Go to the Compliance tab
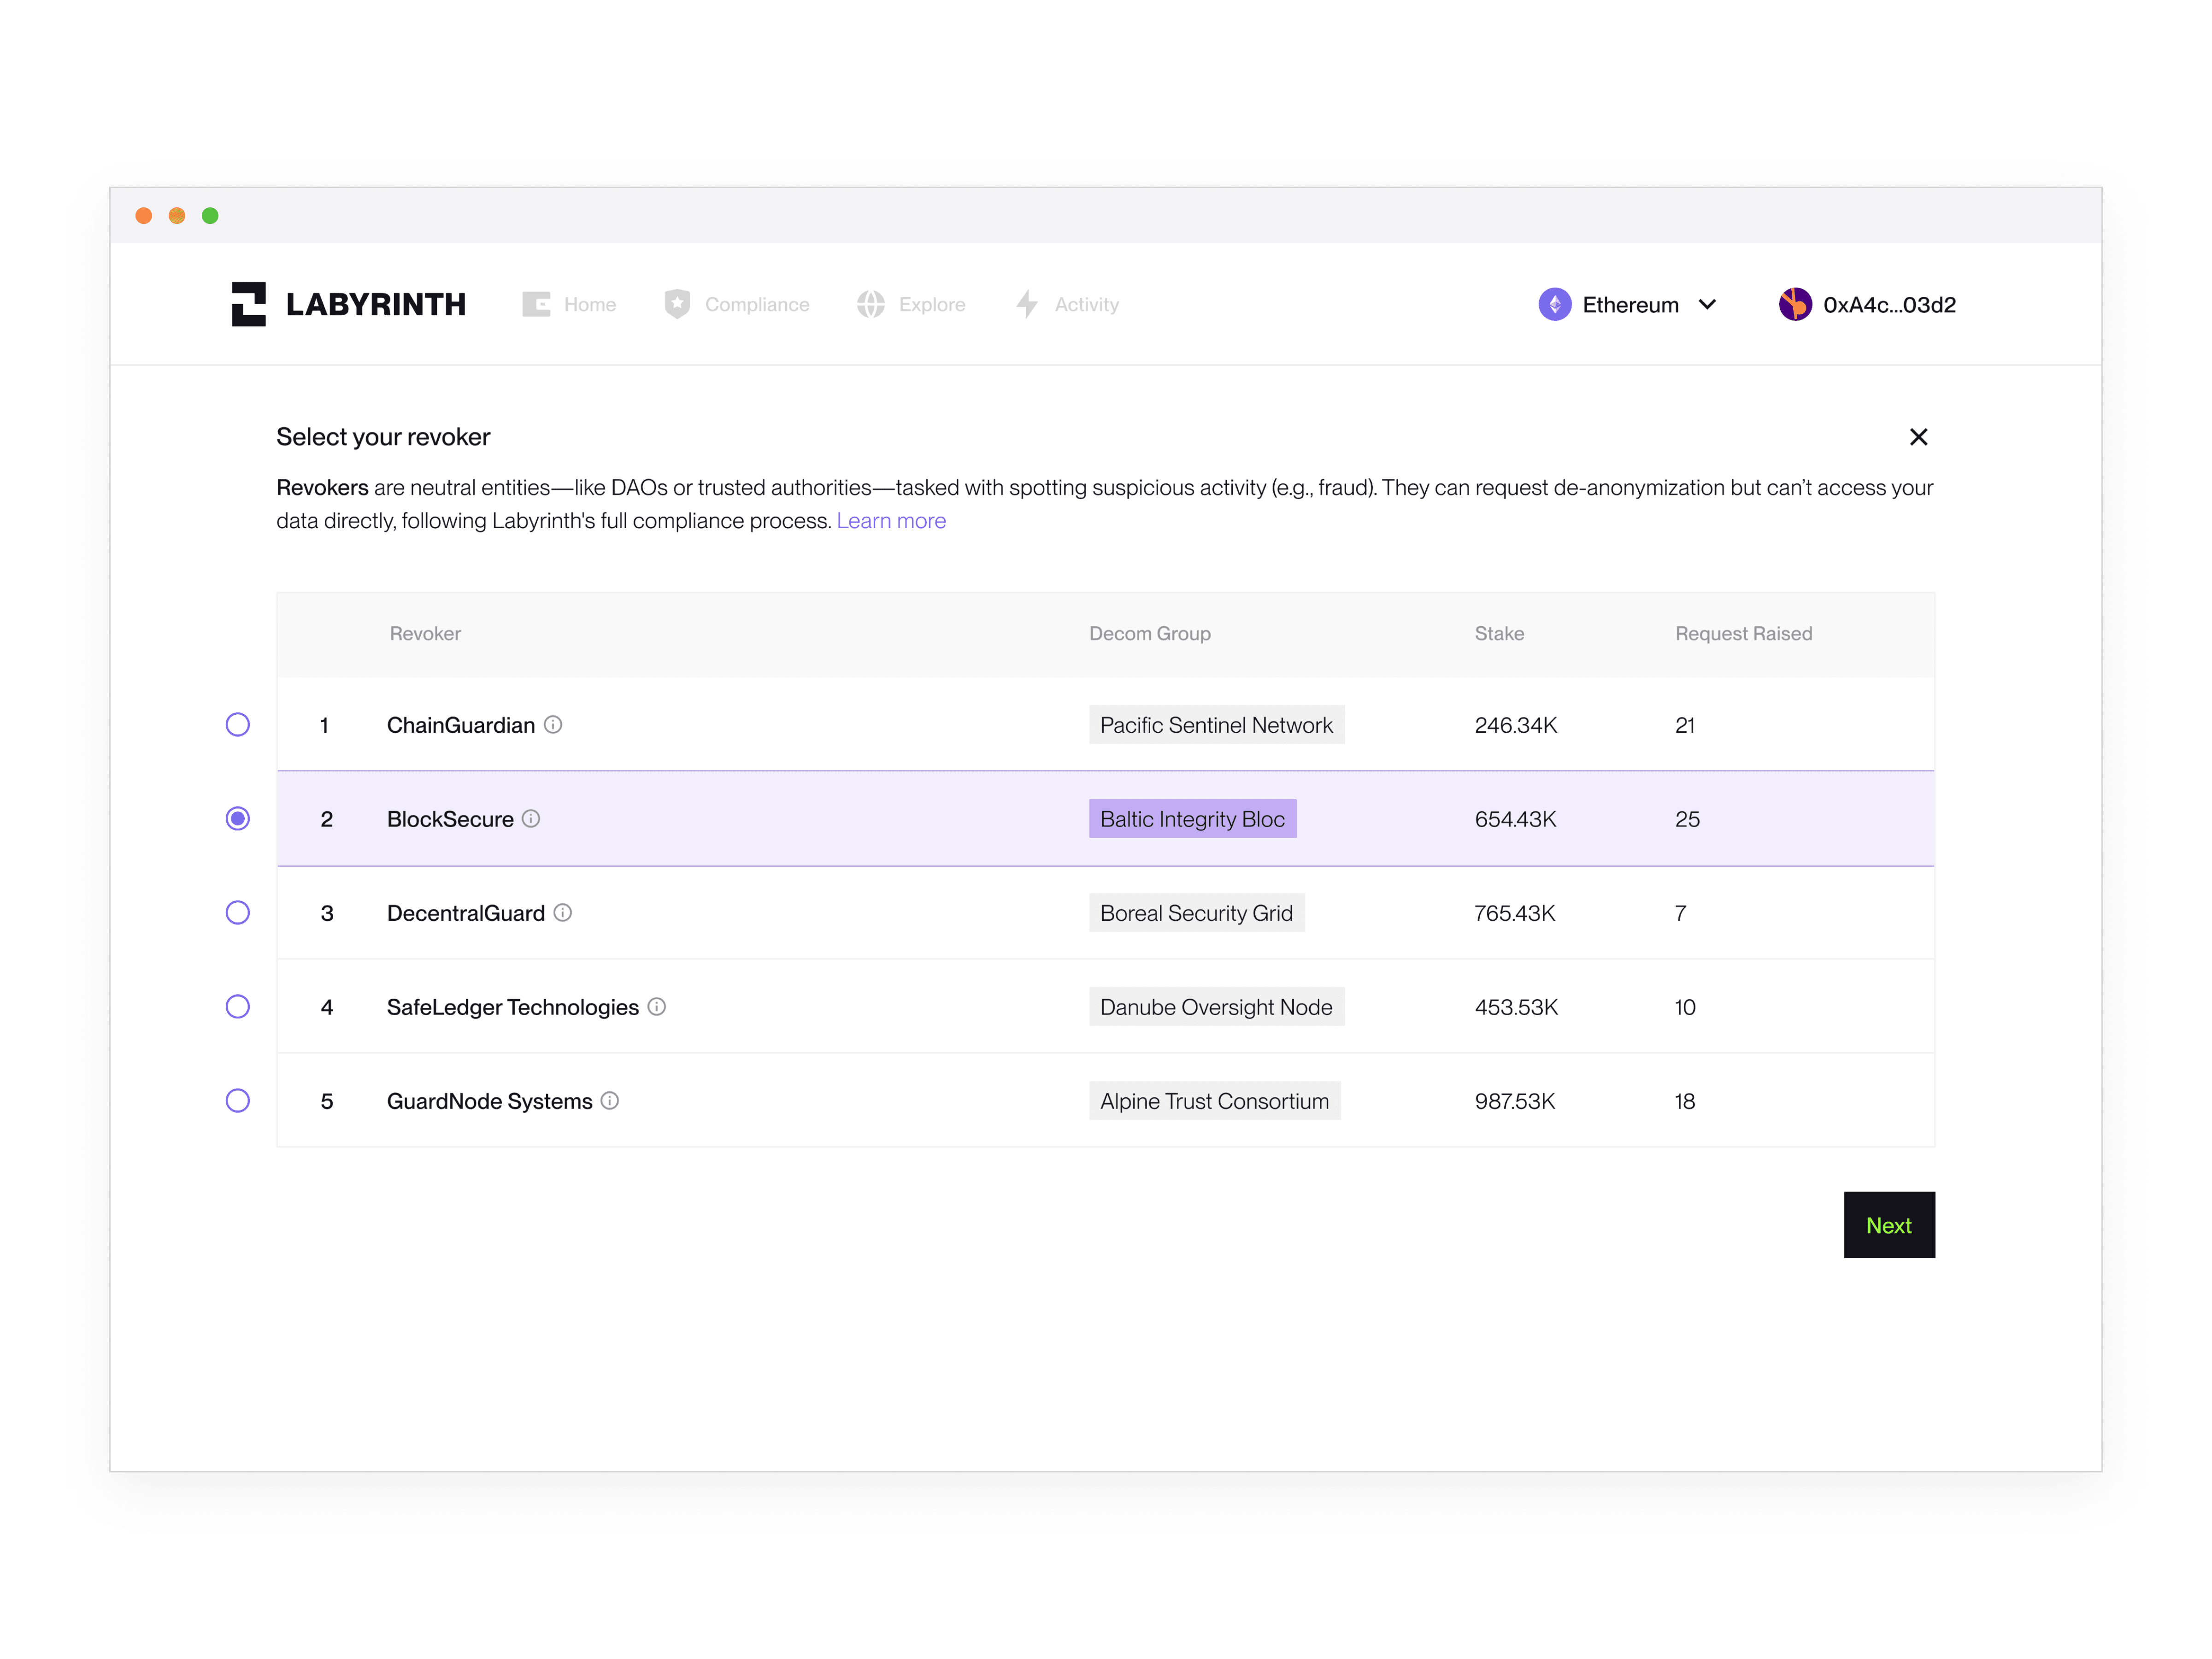 tap(756, 304)
